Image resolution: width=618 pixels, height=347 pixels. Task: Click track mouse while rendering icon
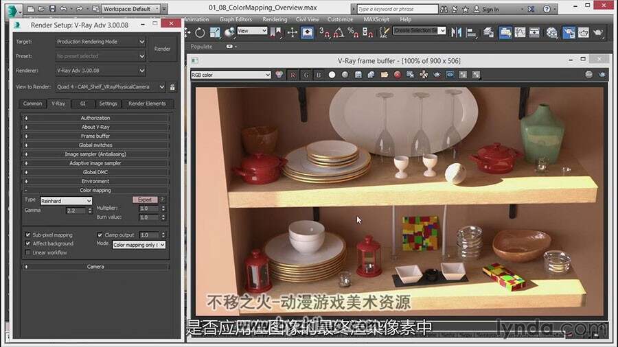coord(424,75)
